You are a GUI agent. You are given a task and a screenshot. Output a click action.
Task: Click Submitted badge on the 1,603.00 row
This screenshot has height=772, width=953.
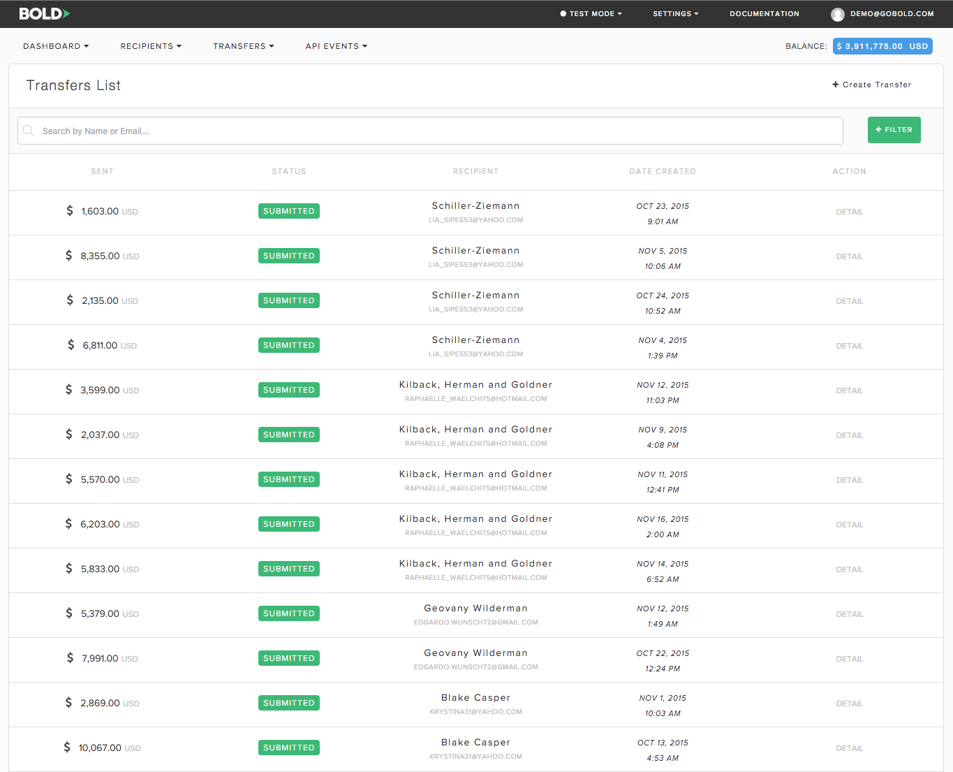click(x=289, y=211)
